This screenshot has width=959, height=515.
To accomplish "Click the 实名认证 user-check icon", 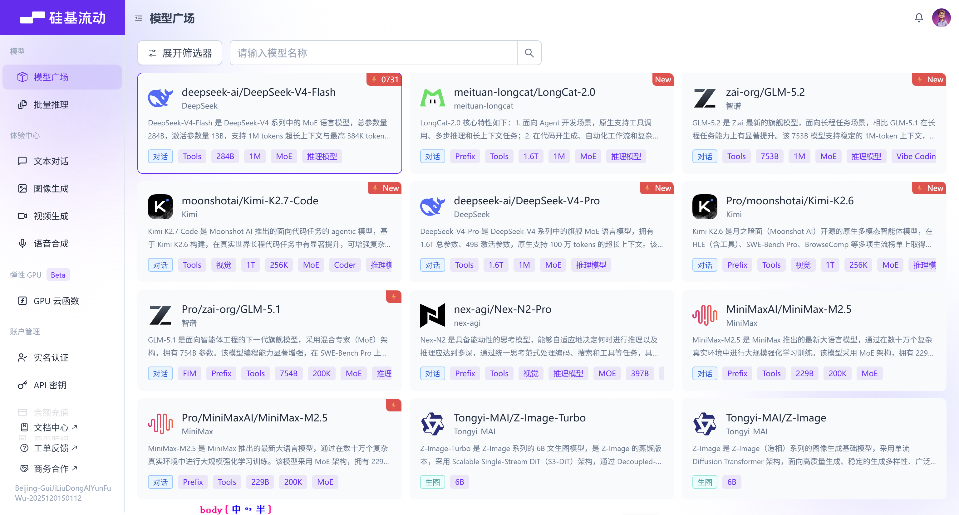I will [22, 357].
